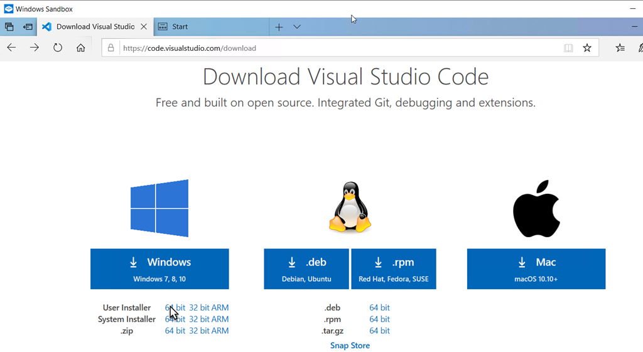Click the Windows download button

point(159,269)
